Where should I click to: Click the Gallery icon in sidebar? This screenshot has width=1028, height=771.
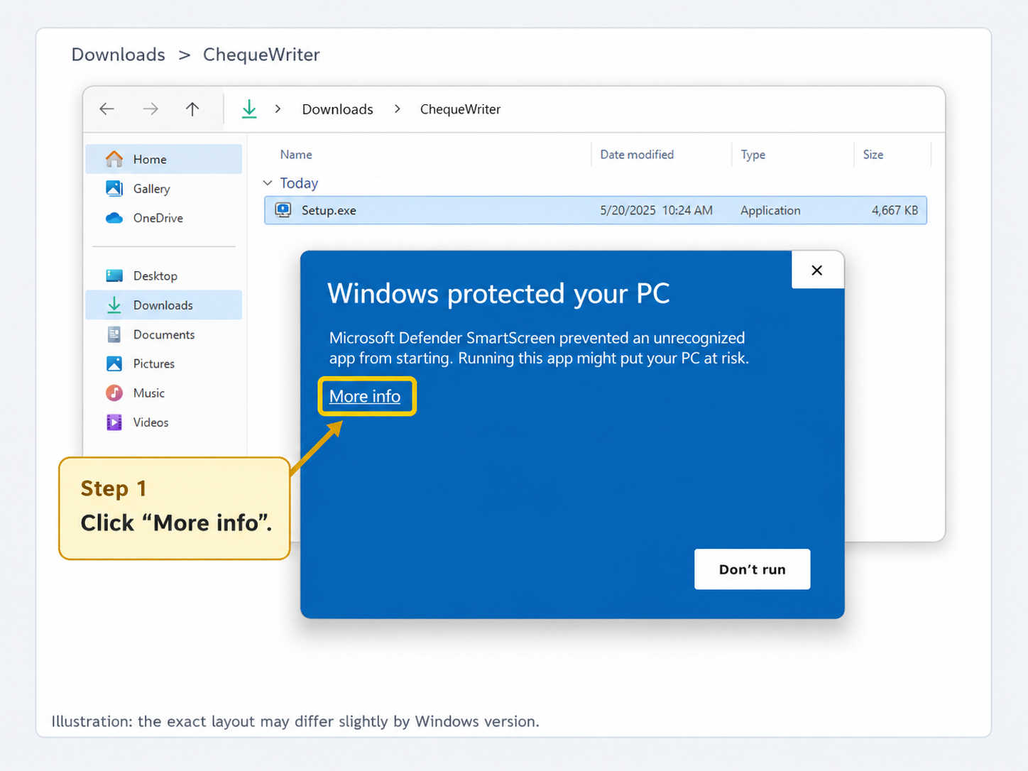click(x=114, y=188)
